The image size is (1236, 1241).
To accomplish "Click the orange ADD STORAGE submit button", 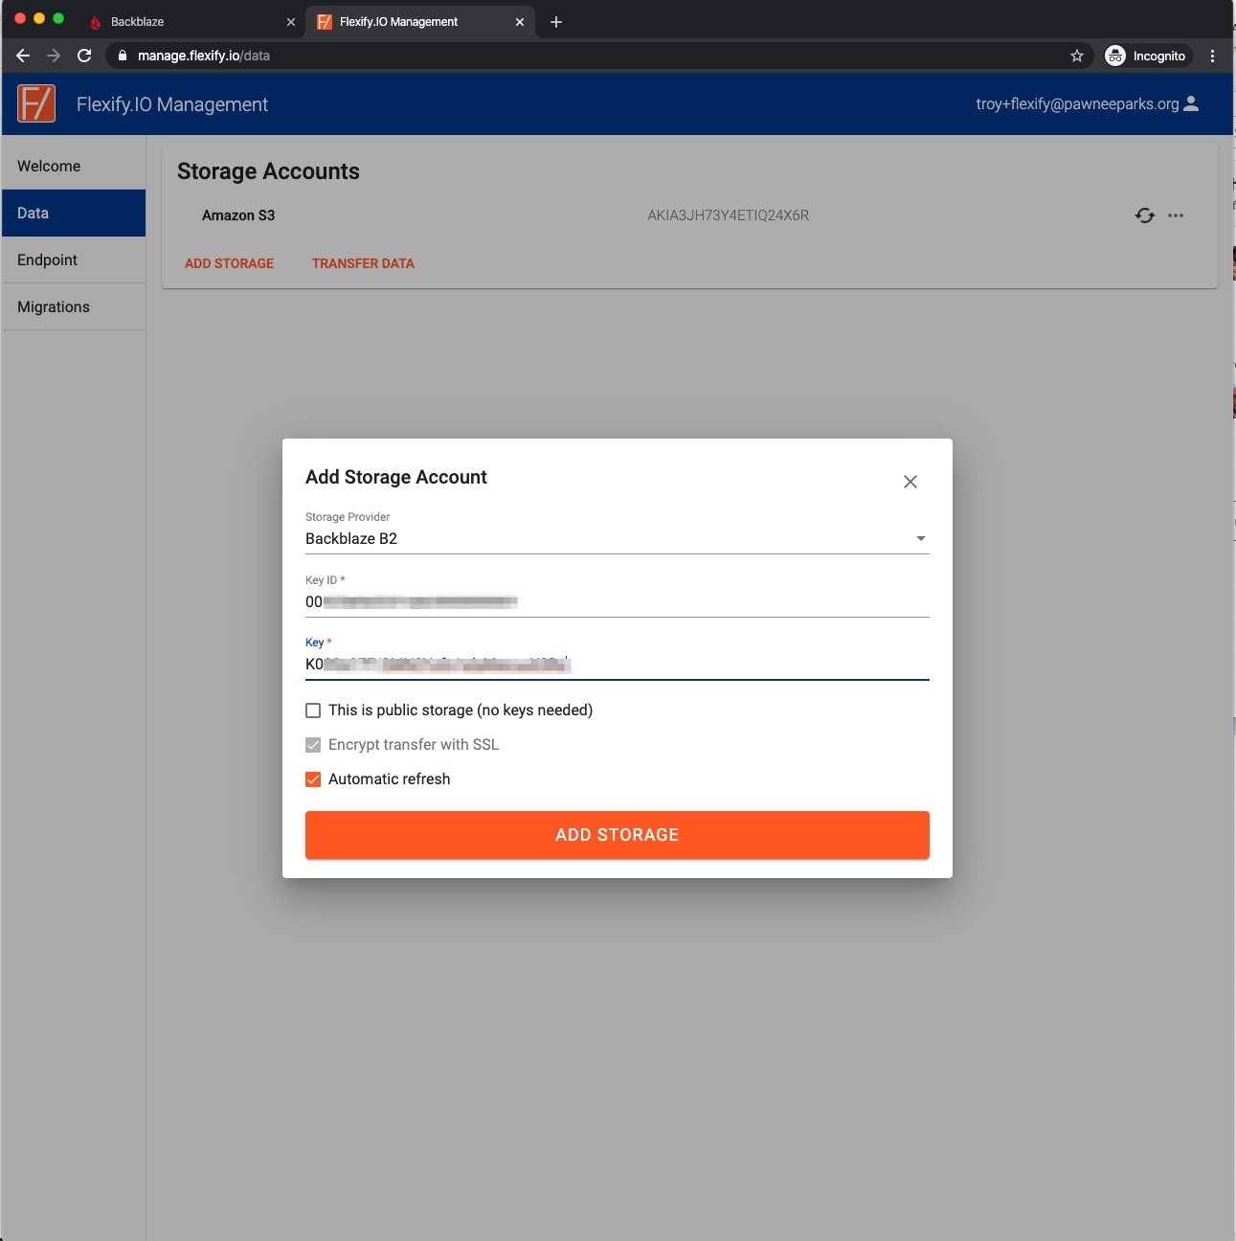I will tap(618, 835).
